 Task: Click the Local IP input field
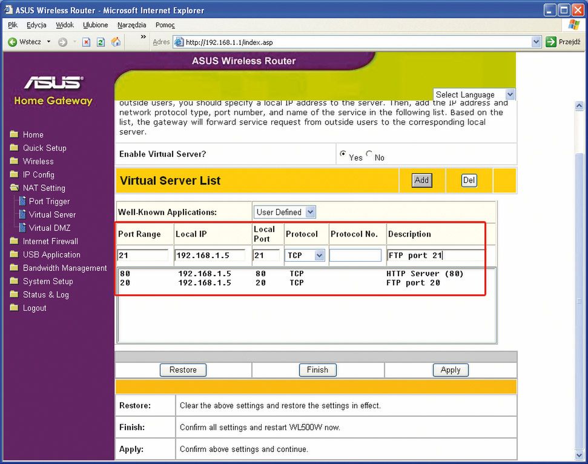(x=210, y=256)
